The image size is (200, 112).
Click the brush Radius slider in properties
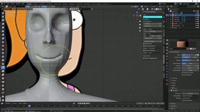click(188, 55)
